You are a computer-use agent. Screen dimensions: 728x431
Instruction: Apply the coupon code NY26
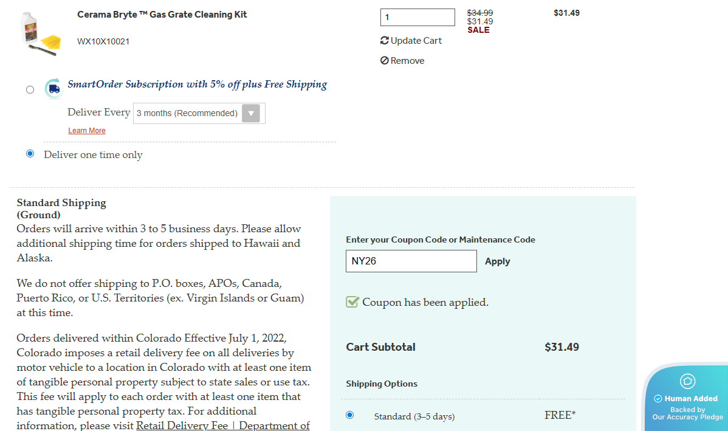pyautogui.click(x=497, y=261)
